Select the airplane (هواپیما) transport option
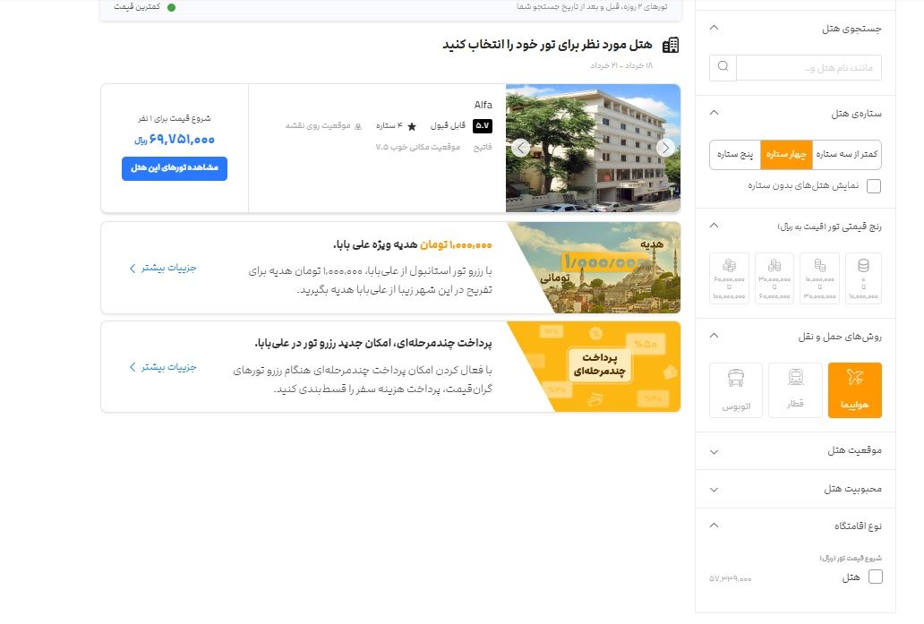 [854, 390]
